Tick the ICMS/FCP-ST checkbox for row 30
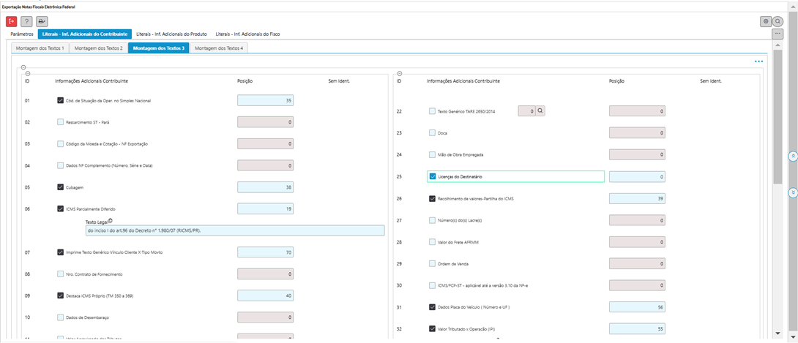 [x=432, y=285]
